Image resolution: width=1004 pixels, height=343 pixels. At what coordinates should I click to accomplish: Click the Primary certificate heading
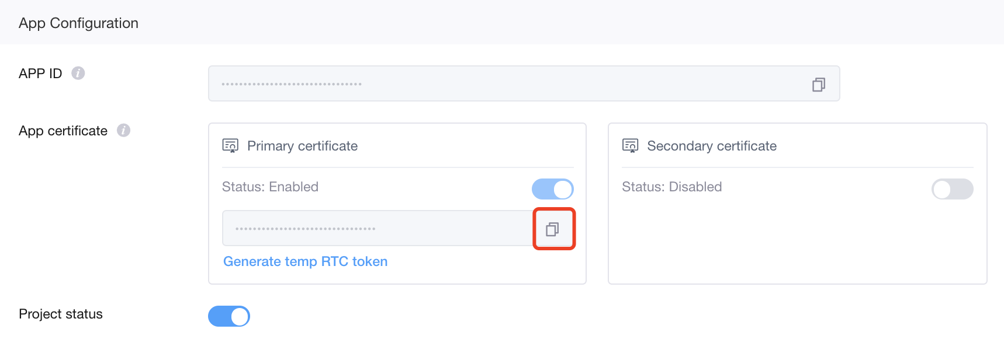click(302, 146)
